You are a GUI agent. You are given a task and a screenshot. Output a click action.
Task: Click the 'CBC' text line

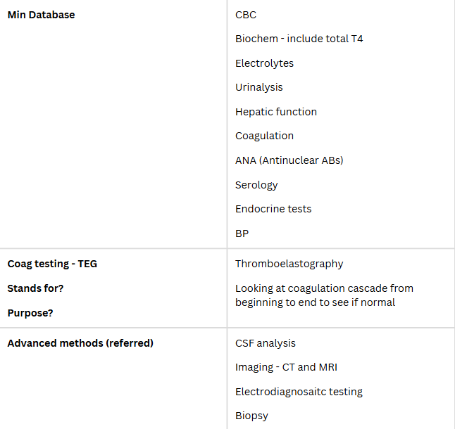(x=247, y=14)
